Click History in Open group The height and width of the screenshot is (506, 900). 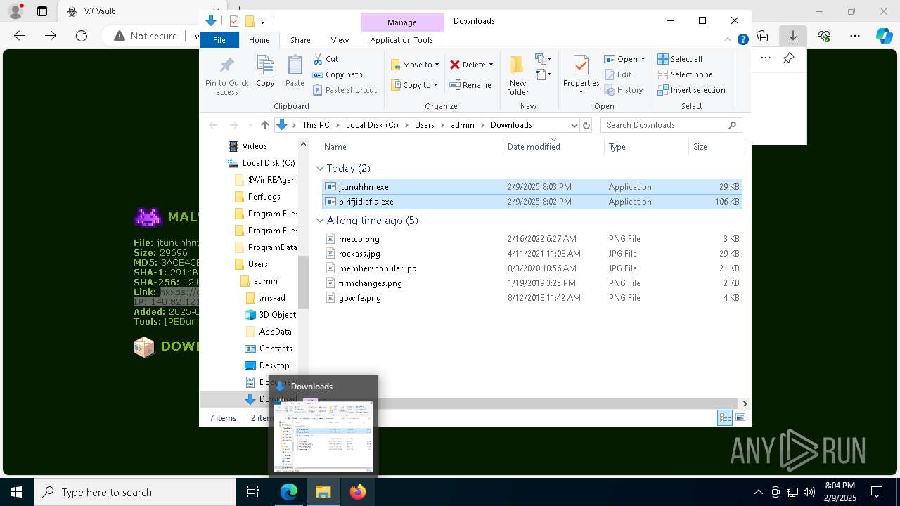coord(624,90)
